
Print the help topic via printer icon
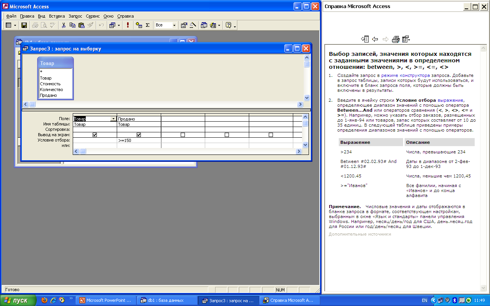pos(396,39)
